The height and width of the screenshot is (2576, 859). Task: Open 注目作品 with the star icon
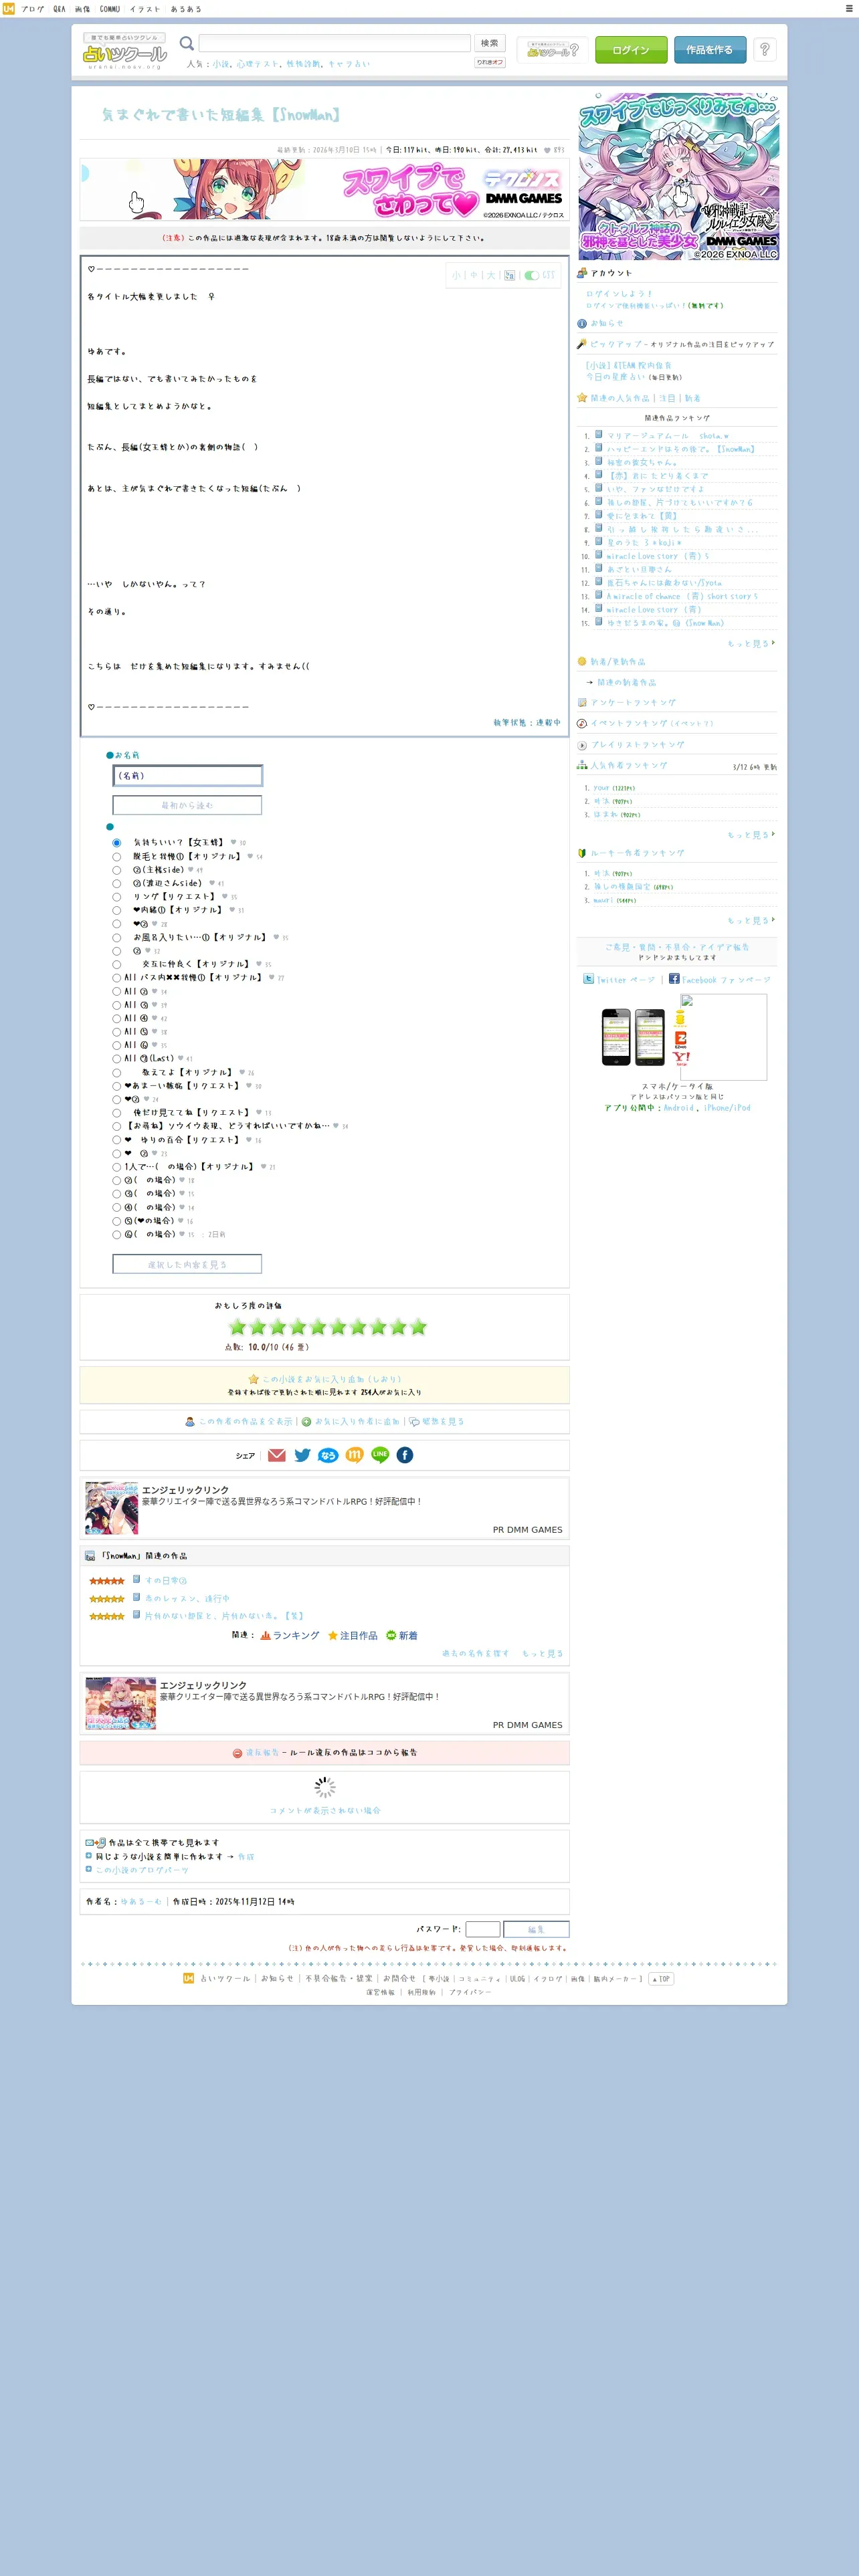(x=353, y=1635)
